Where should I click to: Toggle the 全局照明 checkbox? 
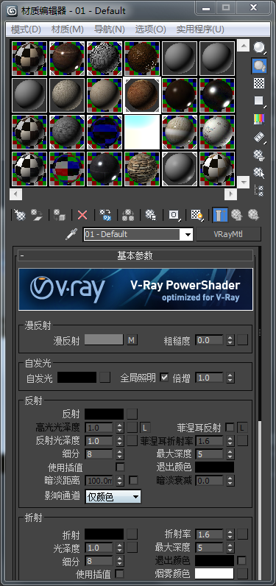click(164, 378)
